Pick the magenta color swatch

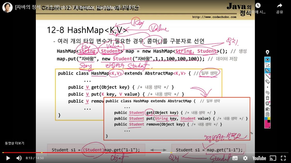[267, 125]
